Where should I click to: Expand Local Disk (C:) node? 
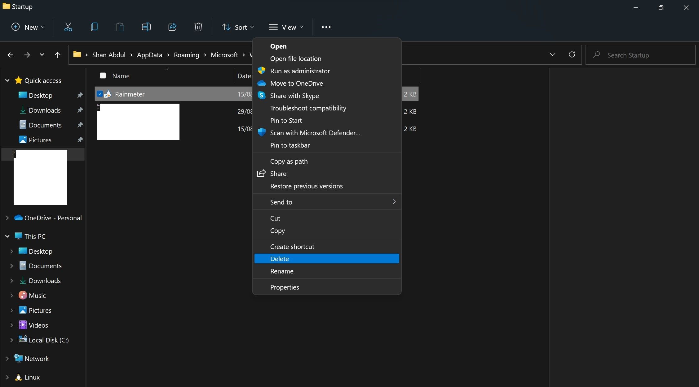11,340
